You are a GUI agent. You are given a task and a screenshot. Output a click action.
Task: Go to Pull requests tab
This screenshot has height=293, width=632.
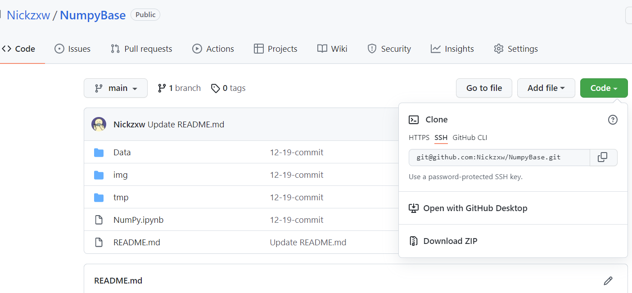pos(141,49)
